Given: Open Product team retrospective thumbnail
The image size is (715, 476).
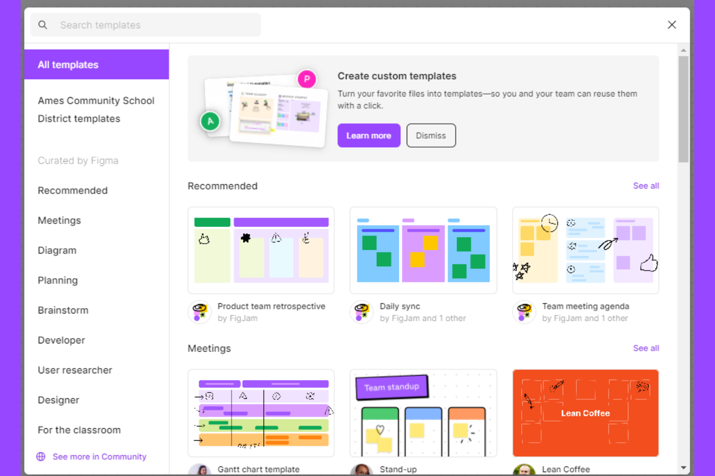Looking at the screenshot, I should pyautogui.click(x=261, y=250).
